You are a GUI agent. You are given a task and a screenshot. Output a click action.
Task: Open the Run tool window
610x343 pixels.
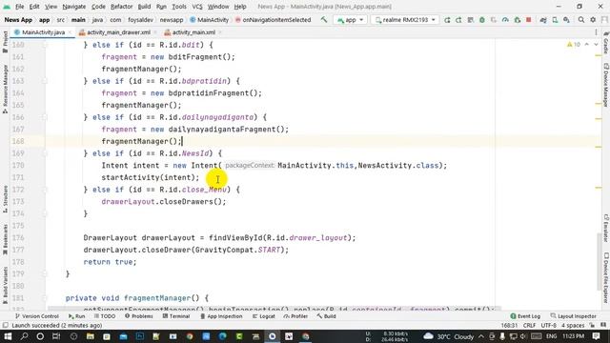76,316
